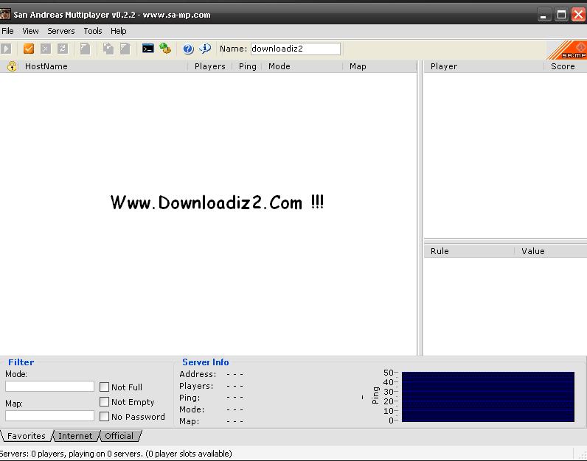587x461 pixels.
Task: Click the Map filter text field
Action: coord(50,415)
